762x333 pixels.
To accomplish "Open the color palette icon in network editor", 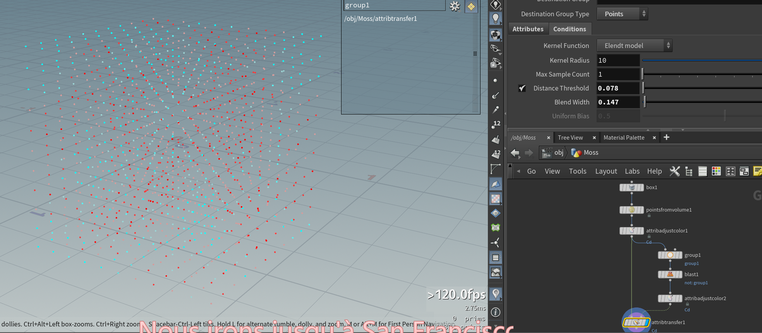I will 716,171.
